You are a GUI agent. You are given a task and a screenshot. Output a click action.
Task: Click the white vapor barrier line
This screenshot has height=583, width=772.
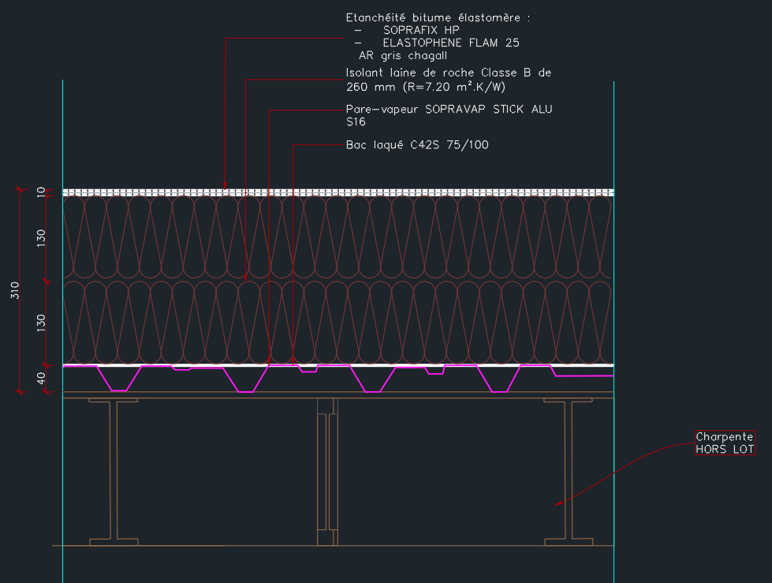tap(473, 364)
